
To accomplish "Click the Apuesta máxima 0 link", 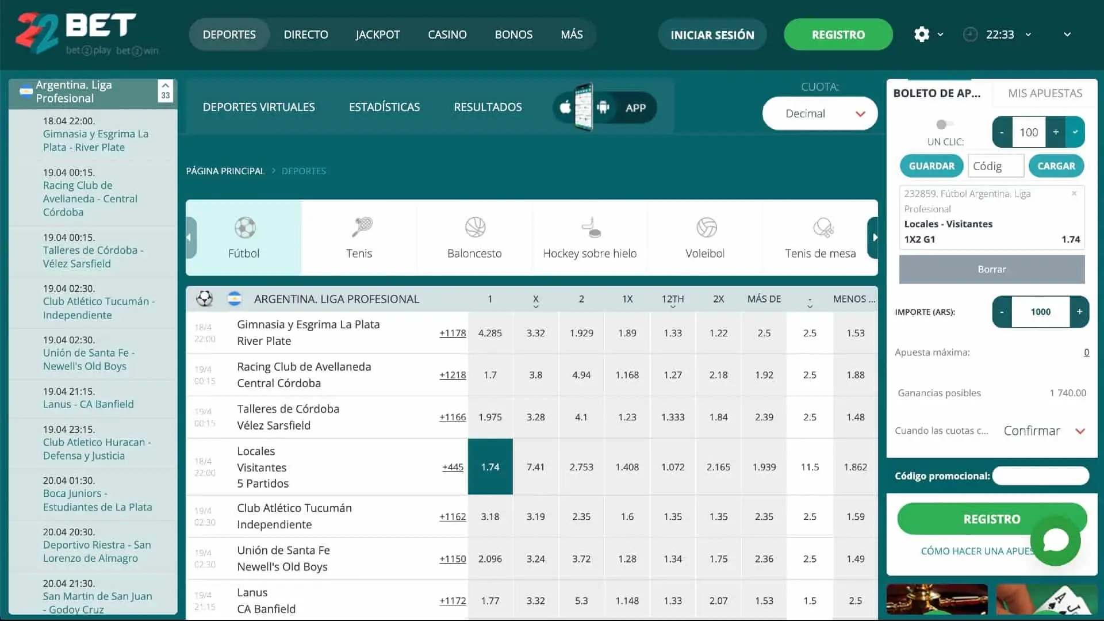I will pyautogui.click(x=1086, y=352).
